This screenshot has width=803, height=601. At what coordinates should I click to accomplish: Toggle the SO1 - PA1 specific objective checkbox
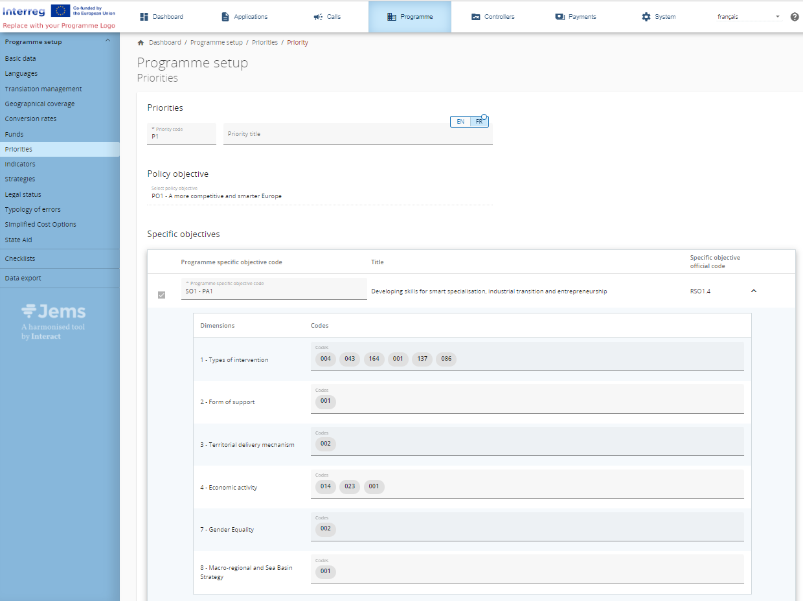(x=161, y=295)
